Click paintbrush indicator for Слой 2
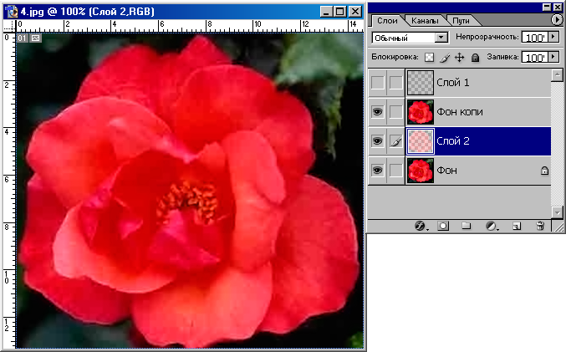566x352 pixels. [x=395, y=141]
